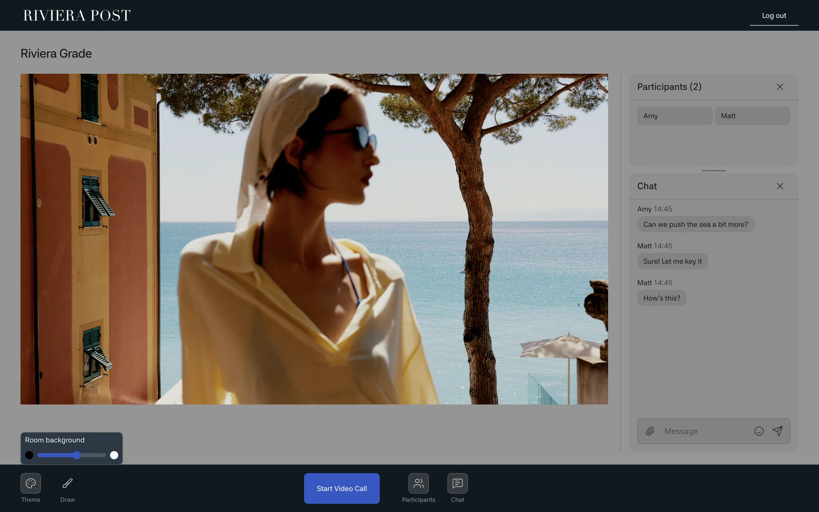Open the Theme palette icon
The height and width of the screenshot is (512, 819).
click(31, 483)
